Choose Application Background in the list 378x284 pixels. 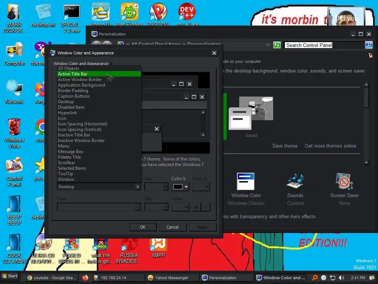pos(99,85)
